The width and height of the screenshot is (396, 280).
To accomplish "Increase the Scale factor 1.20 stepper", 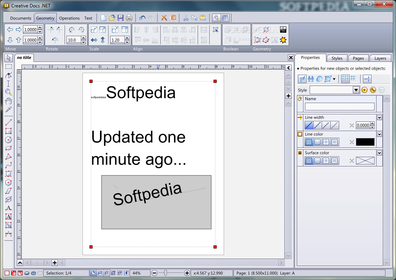I will [127, 38].
